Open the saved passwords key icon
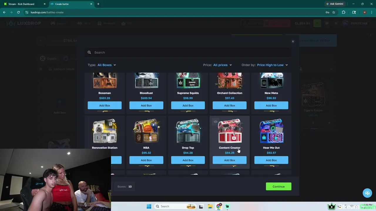Image resolution: width=376 pixels, height=211 pixels. point(327,12)
